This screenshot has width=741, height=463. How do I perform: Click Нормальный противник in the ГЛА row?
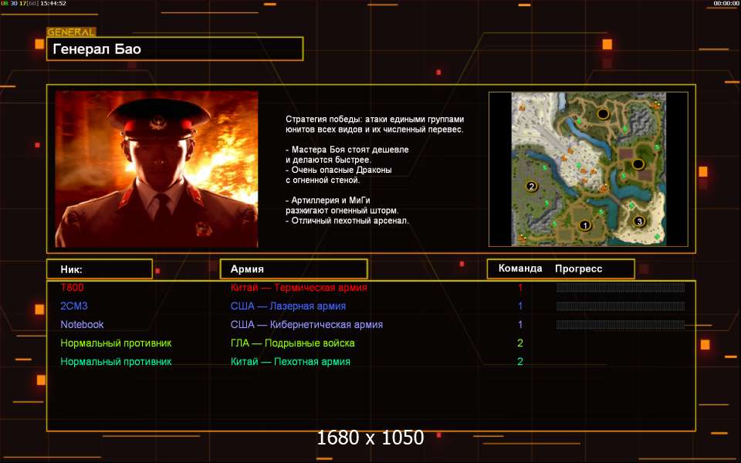116,343
